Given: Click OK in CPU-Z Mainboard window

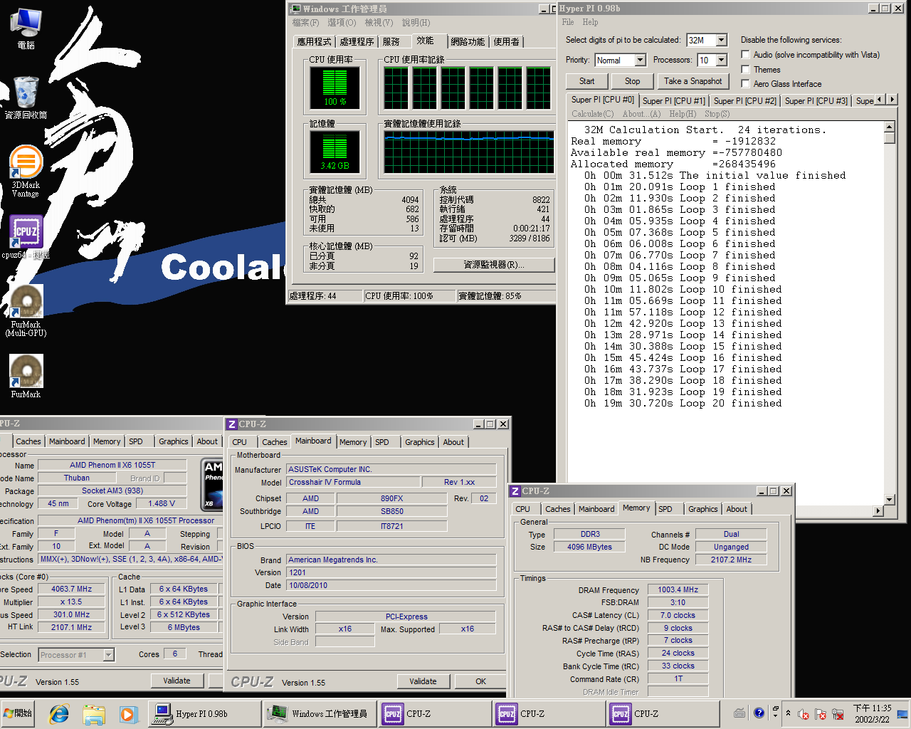Looking at the screenshot, I should click(480, 681).
